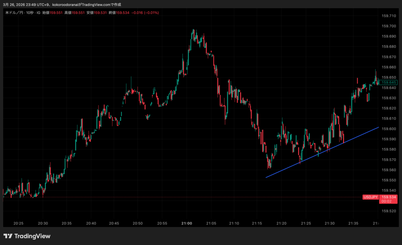Viewport: 402px width, 245px height.
Task: Click the snapshot date and author header text
Action: coord(62,4)
